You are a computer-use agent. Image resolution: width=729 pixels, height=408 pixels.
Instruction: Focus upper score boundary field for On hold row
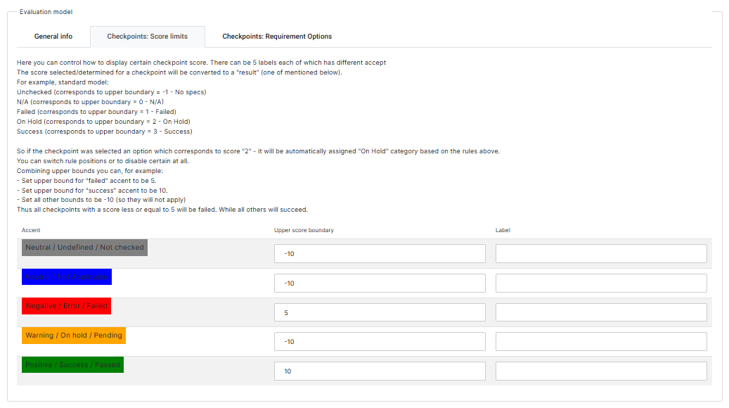point(380,342)
